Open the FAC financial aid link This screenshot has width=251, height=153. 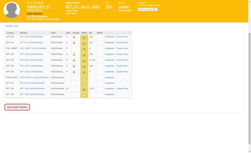(109, 7)
